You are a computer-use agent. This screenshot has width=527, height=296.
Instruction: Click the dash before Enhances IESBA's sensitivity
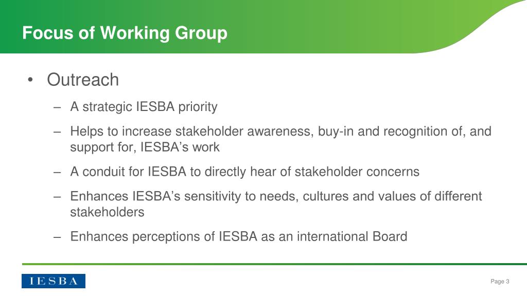coord(57,197)
